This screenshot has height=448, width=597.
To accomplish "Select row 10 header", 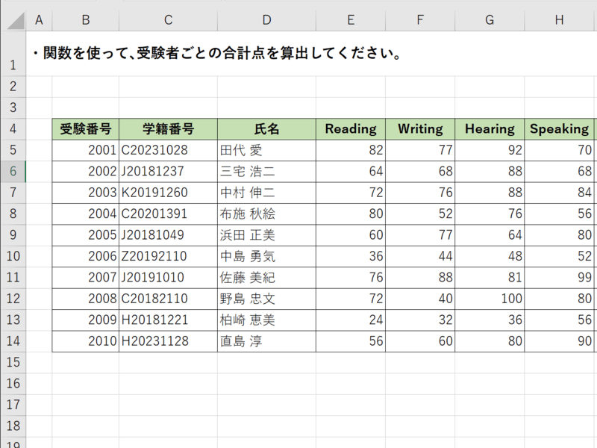I will tap(13, 257).
